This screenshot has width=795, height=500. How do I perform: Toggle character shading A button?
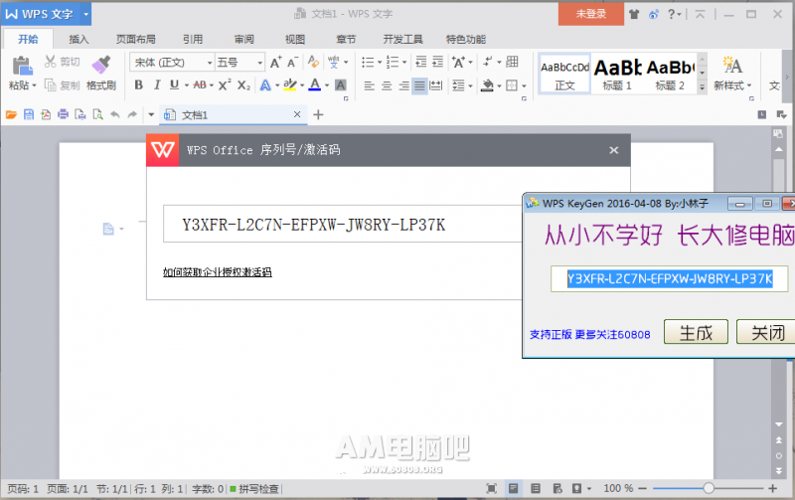pos(341,84)
